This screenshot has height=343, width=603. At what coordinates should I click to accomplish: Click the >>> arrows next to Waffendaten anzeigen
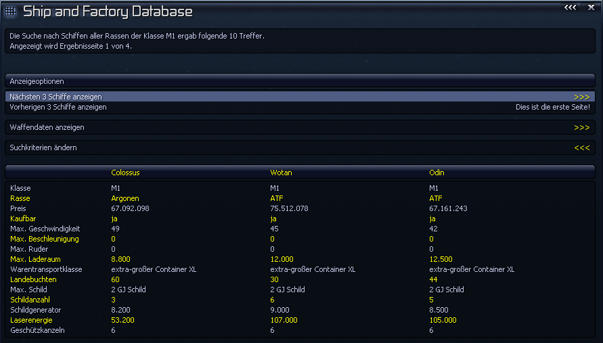pos(581,128)
